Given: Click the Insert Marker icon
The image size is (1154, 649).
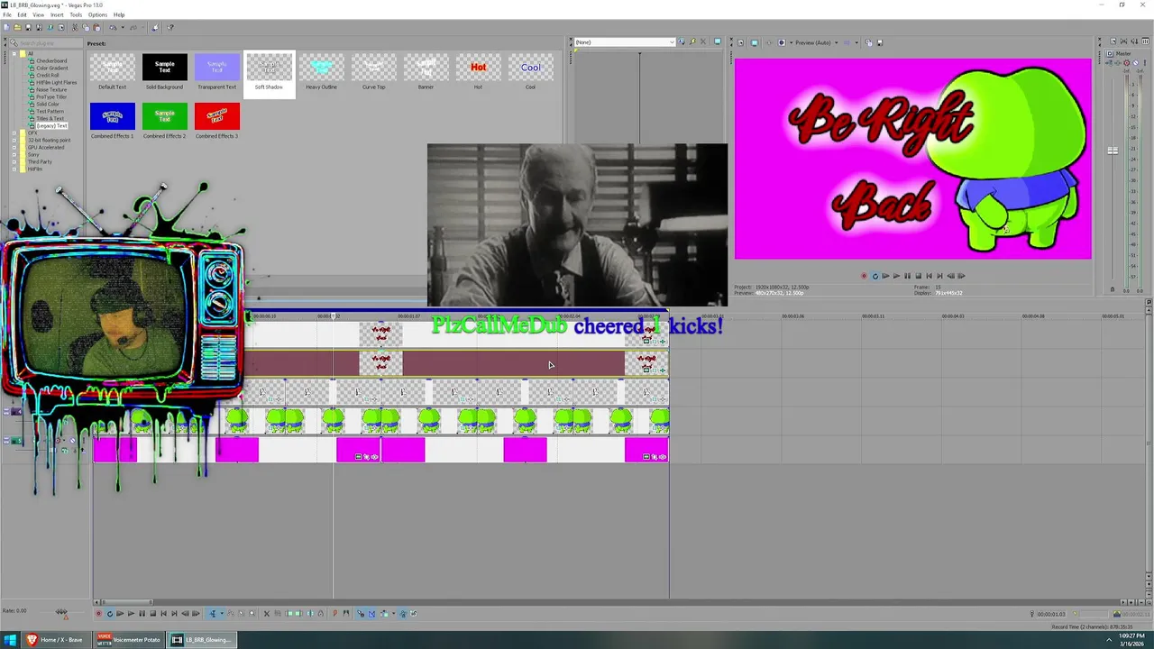Looking at the screenshot, I should pyautogui.click(x=334, y=614).
